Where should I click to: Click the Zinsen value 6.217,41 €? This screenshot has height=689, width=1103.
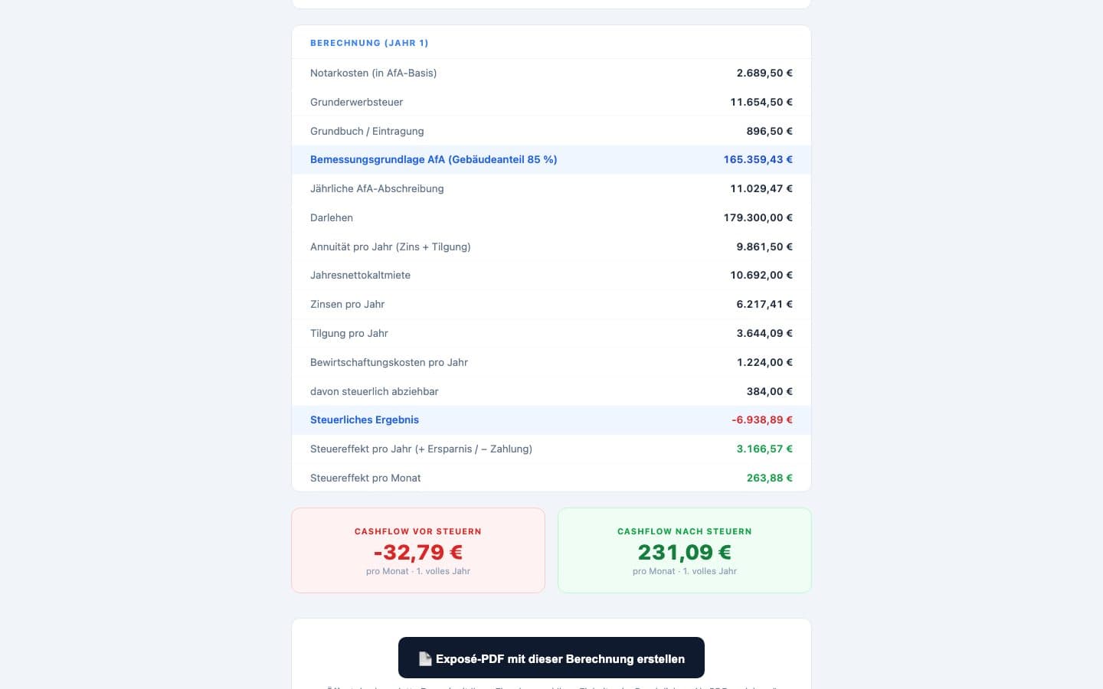click(x=764, y=304)
